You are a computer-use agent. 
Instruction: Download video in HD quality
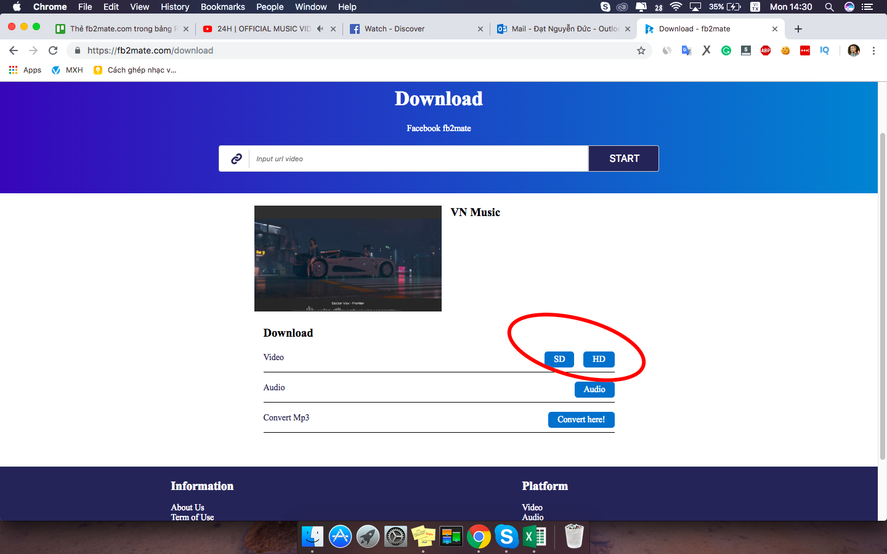coord(599,359)
